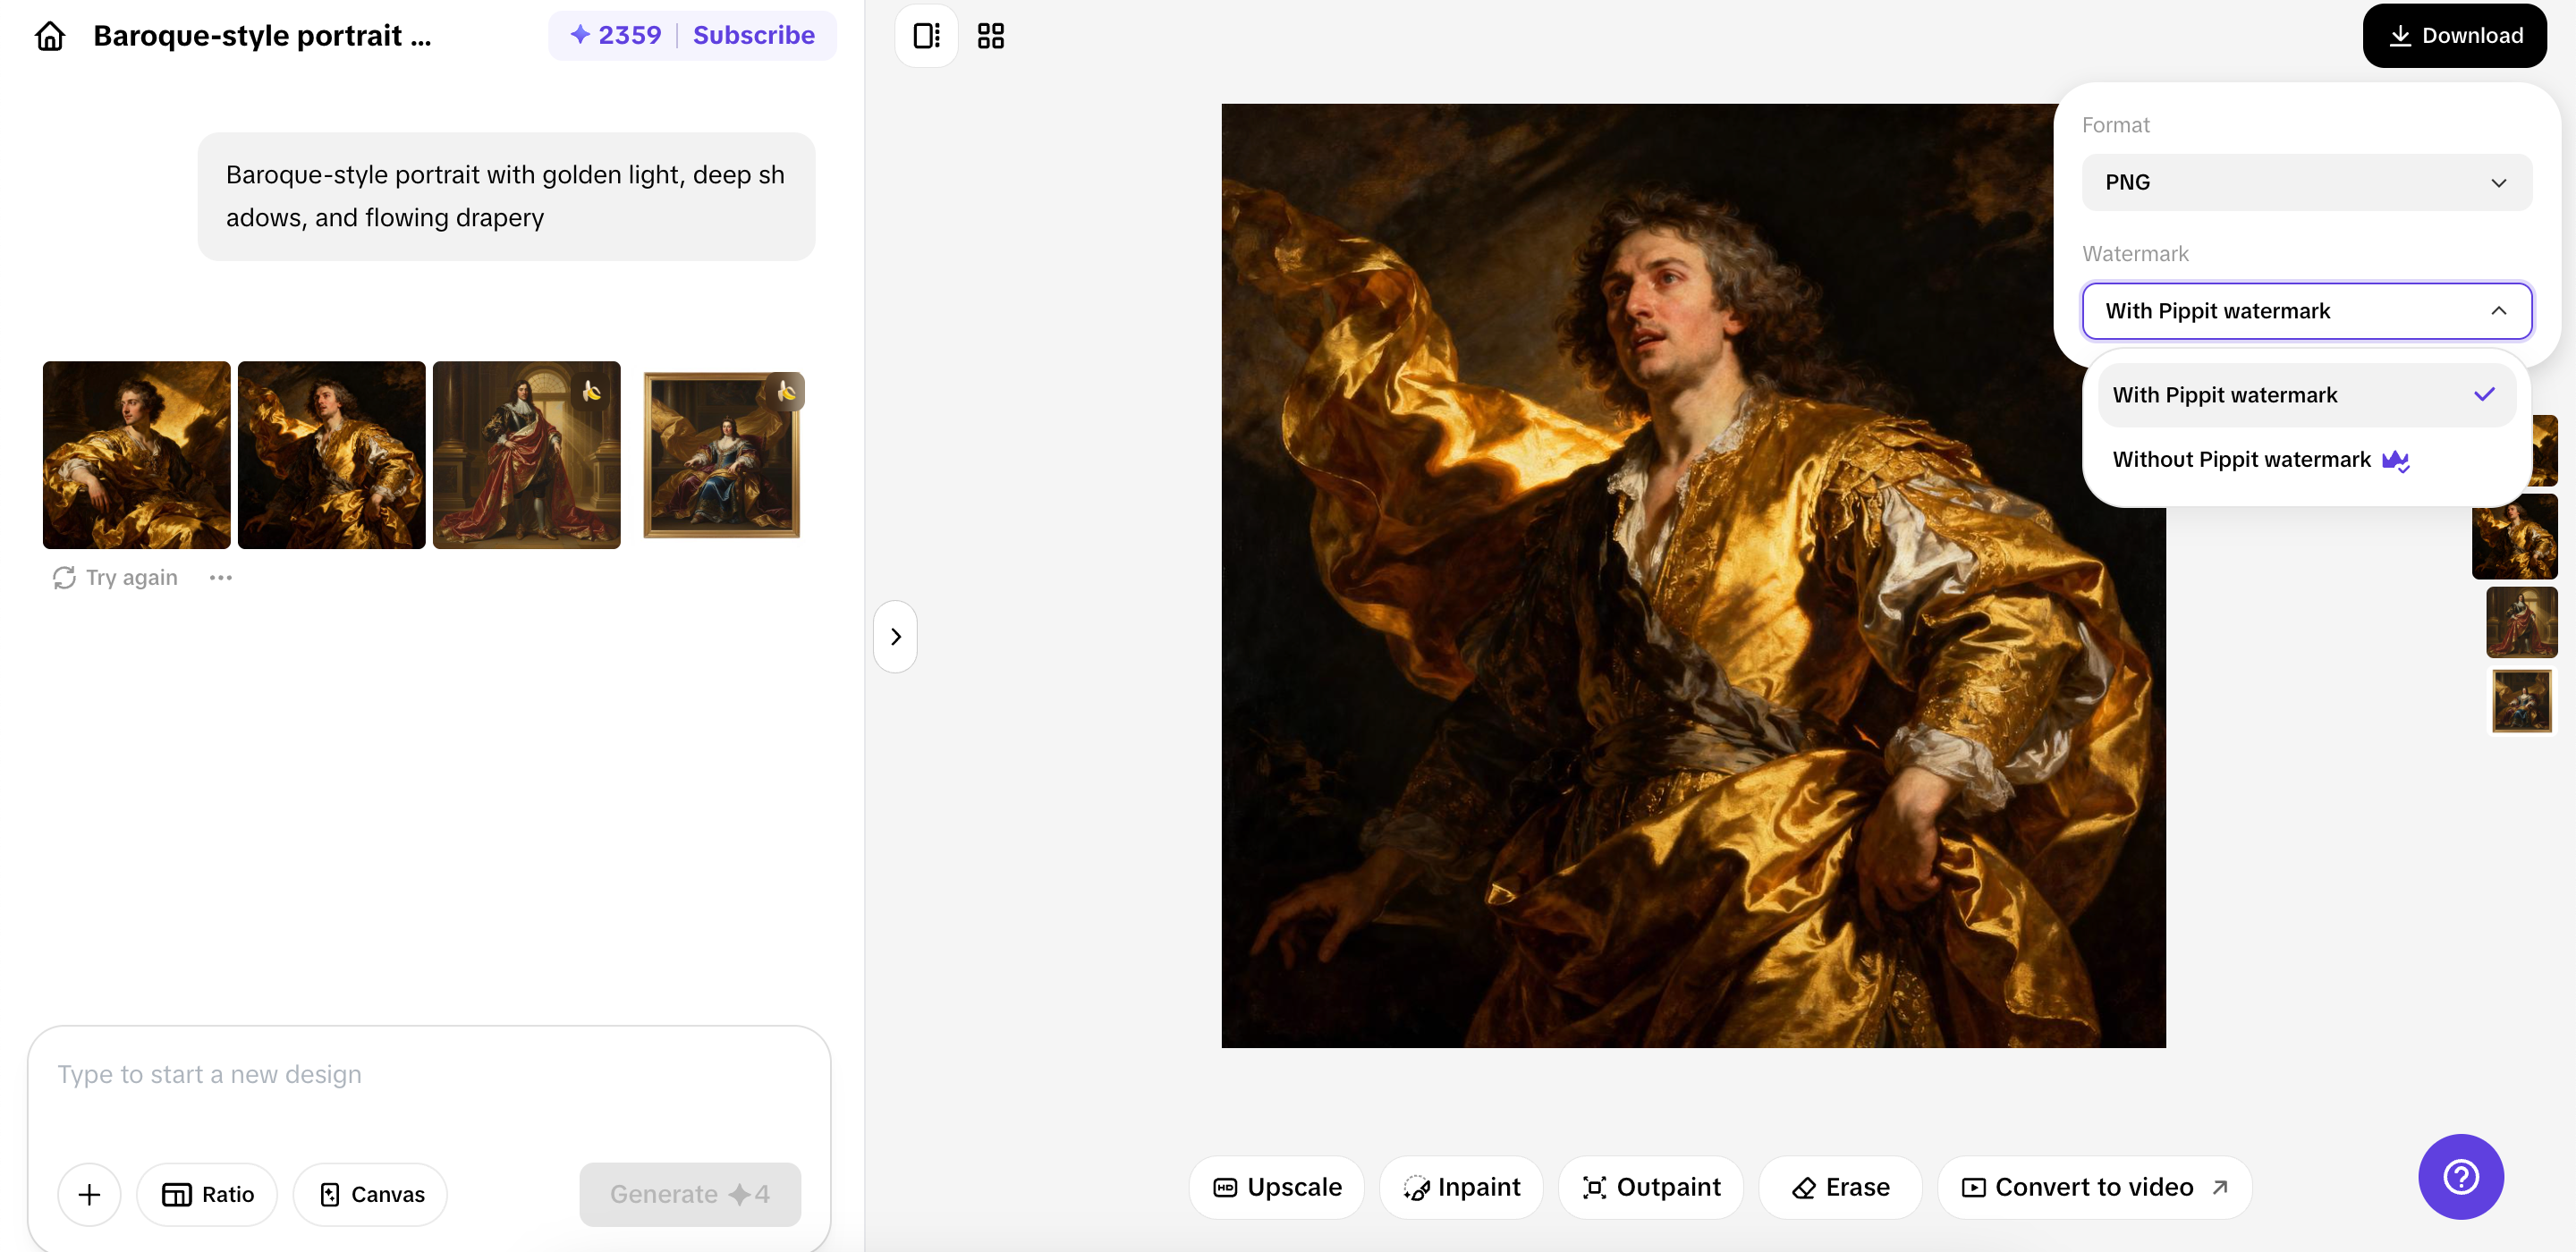Select the Upscale tool
Viewport: 2576px width, 1252px height.
tap(1276, 1187)
